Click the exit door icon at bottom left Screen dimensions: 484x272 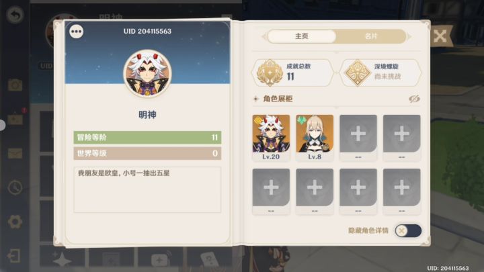coord(14,256)
